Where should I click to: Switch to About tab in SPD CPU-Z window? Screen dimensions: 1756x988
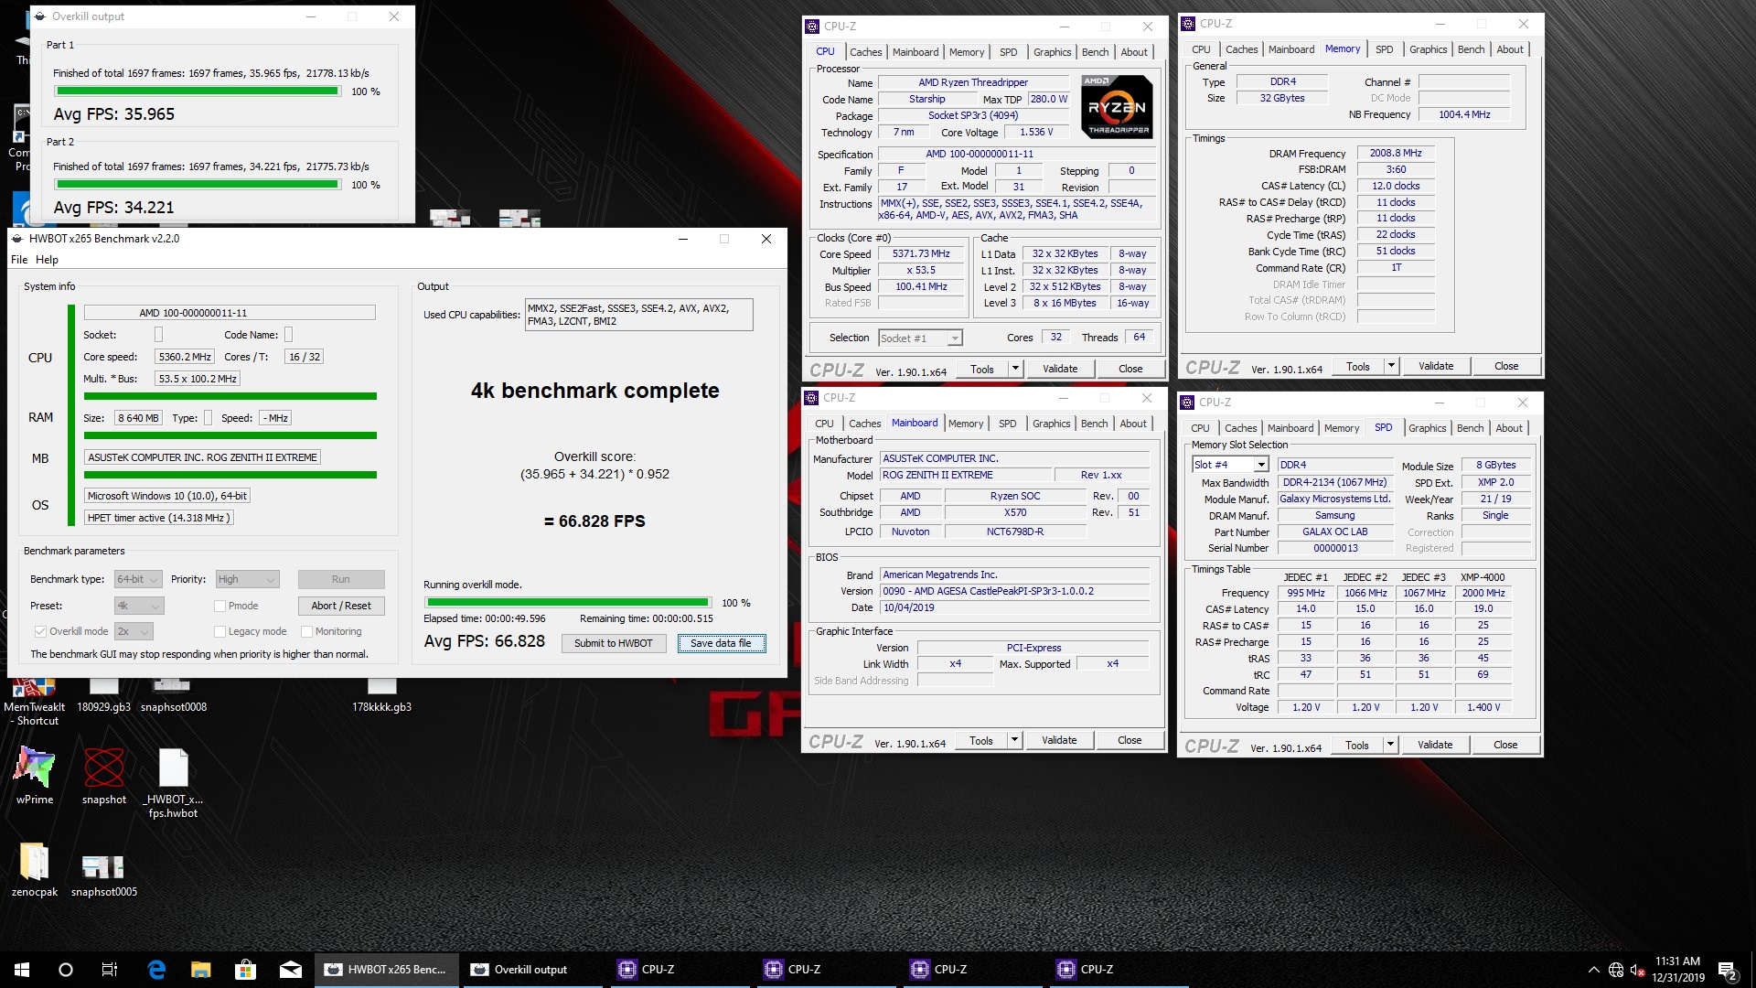coord(1509,428)
